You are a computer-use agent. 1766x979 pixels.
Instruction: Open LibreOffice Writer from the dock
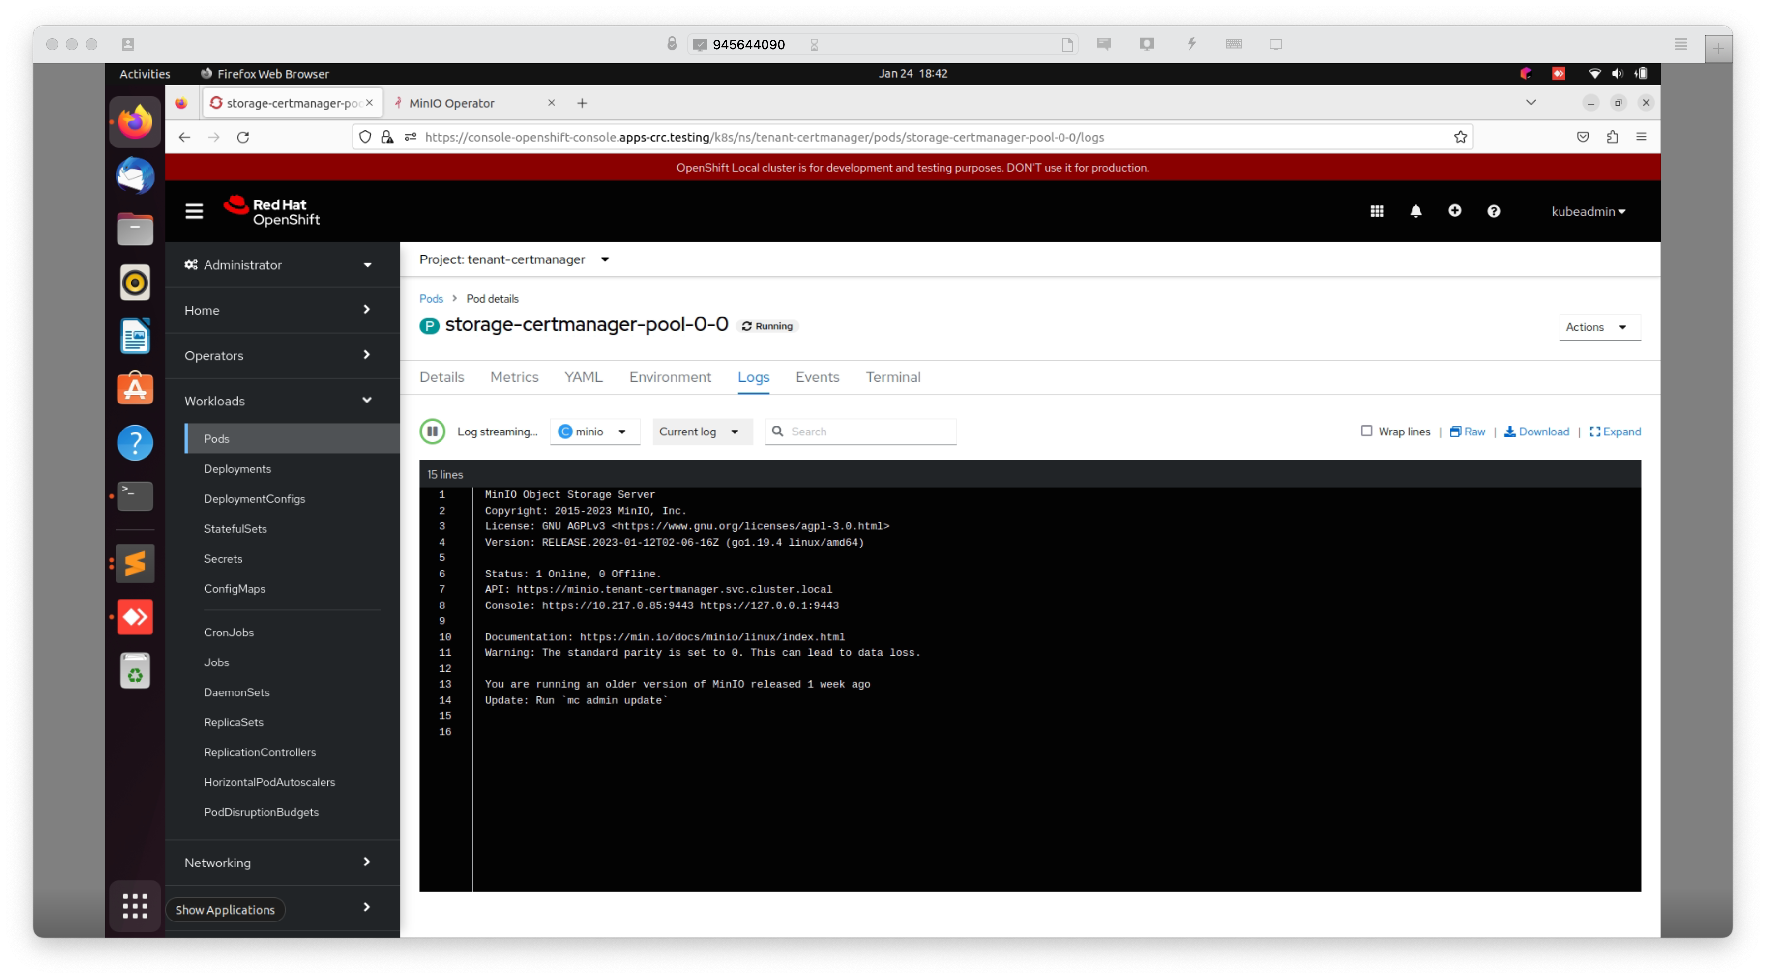[135, 336]
